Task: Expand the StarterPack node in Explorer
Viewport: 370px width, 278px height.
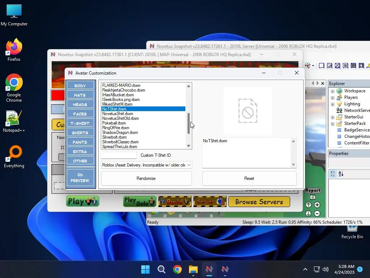Action: 332,124
